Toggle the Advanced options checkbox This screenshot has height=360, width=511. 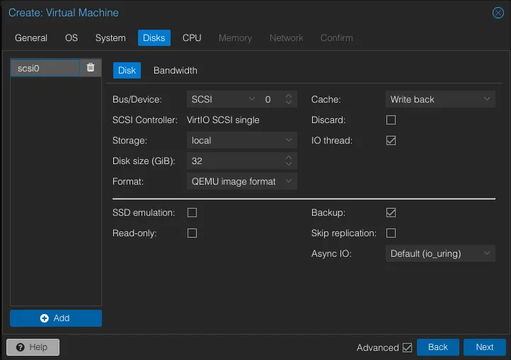(x=407, y=347)
